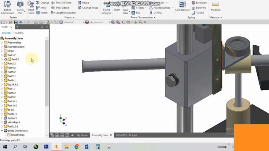
Task: Select Part5_2:1 in the browser
Action: [13, 126]
